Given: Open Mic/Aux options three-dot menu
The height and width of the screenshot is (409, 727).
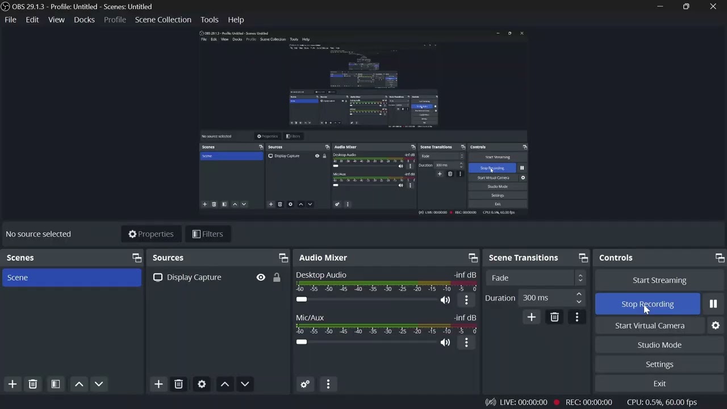Looking at the screenshot, I should (x=466, y=342).
